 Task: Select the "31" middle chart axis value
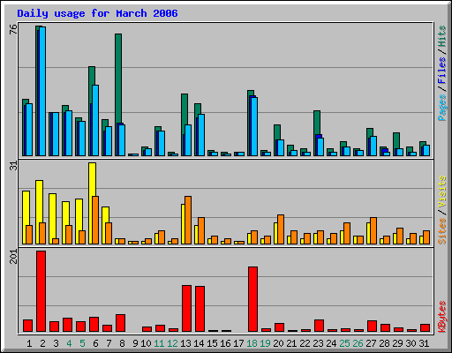[13, 166]
